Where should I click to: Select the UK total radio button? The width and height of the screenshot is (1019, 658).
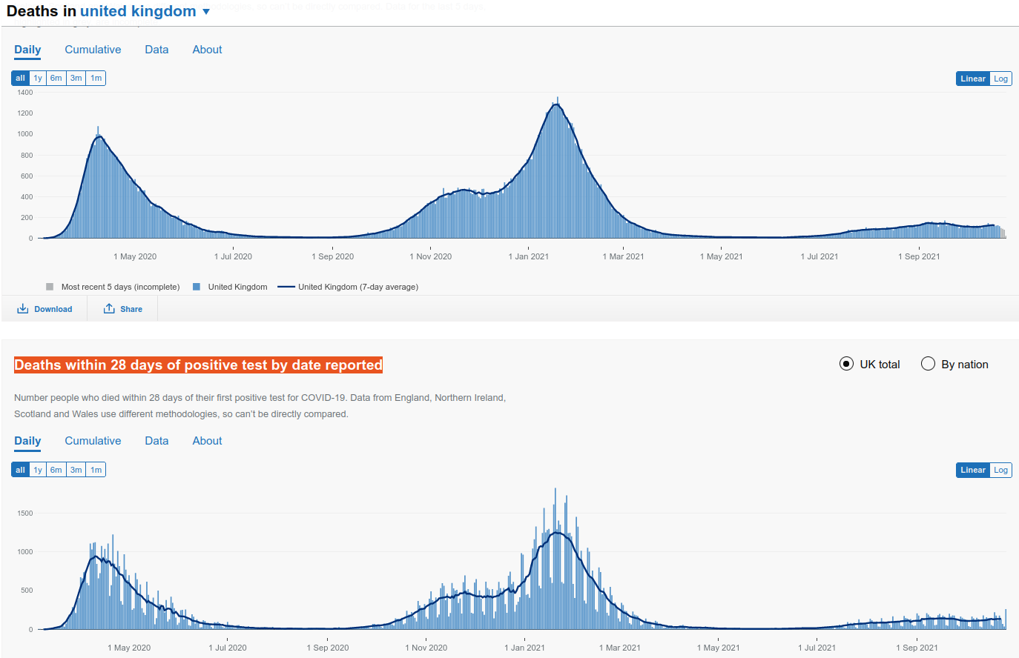point(846,364)
